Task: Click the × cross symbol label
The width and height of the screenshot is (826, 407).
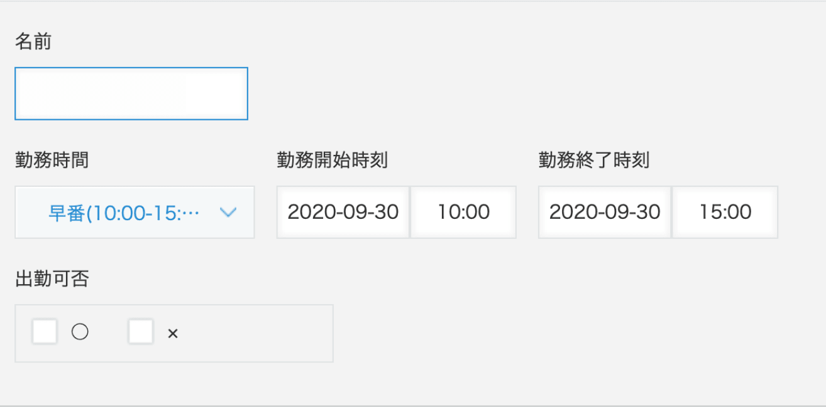Action: coord(173,334)
